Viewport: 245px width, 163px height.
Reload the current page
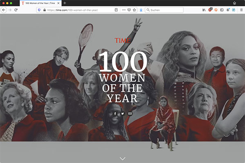(16, 10)
